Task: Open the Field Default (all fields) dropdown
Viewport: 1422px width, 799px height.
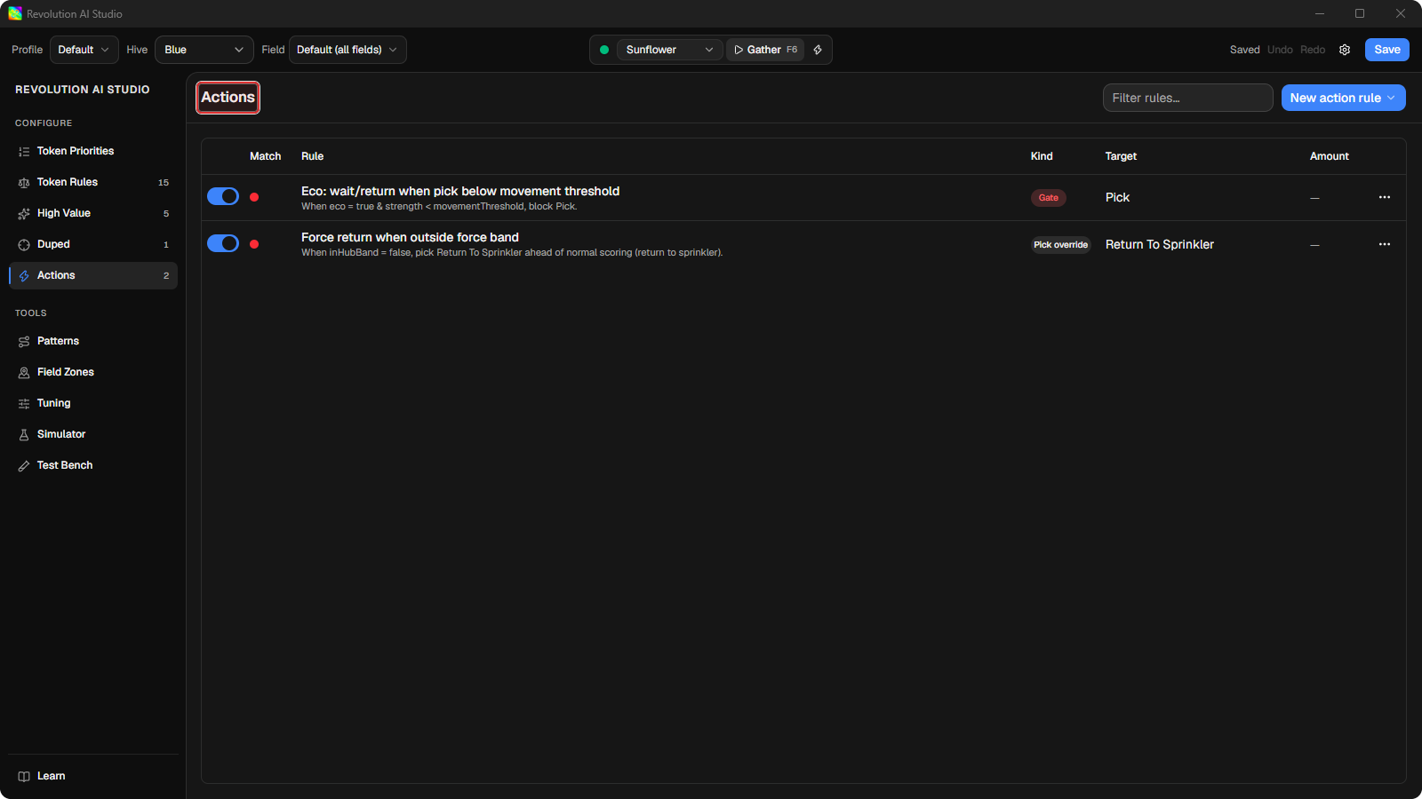Action: click(348, 50)
